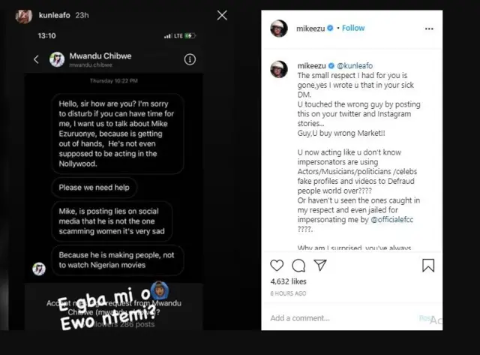Save the post with the bookmark icon
This screenshot has width=480, height=355.
coord(427,265)
